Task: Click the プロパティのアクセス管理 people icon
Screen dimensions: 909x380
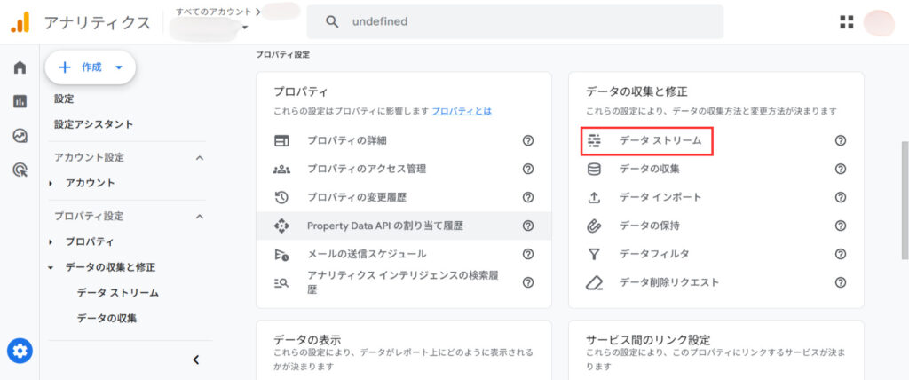Action: [281, 169]
